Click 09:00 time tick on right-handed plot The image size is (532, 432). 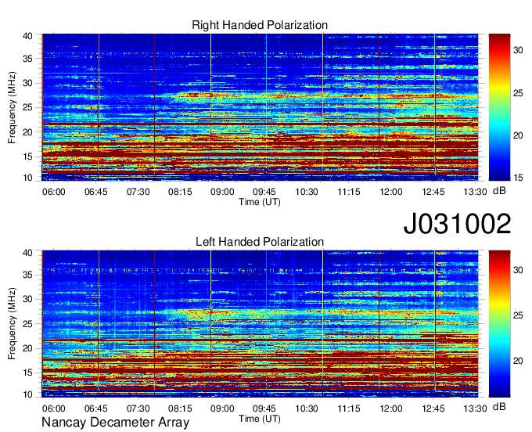pyautogui.click(x=222, y=192)
